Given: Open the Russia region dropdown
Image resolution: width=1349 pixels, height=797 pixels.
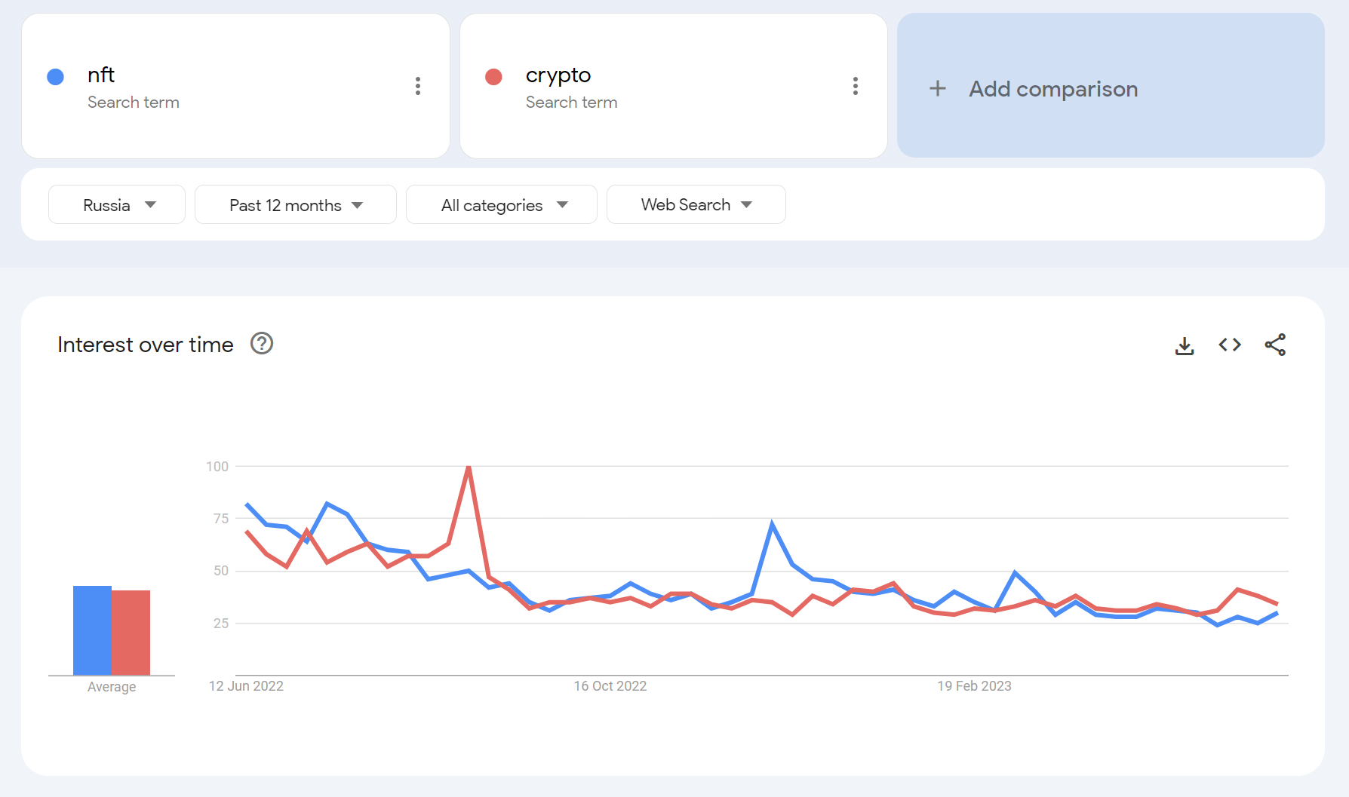Looking at the screenshot, I should point(117,204).
